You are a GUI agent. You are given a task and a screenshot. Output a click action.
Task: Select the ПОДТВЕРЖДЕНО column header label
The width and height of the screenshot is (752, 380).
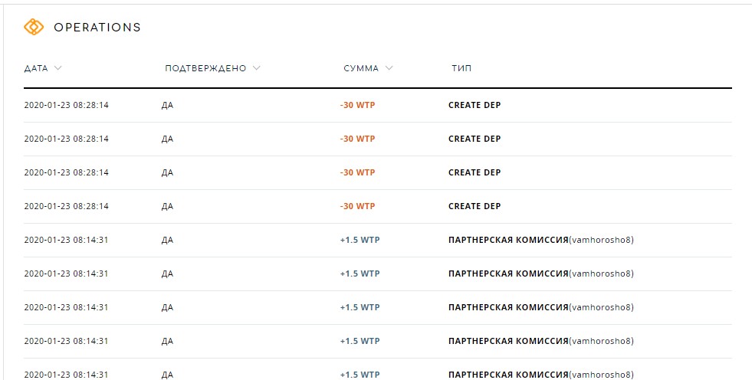tap(205, 68)
